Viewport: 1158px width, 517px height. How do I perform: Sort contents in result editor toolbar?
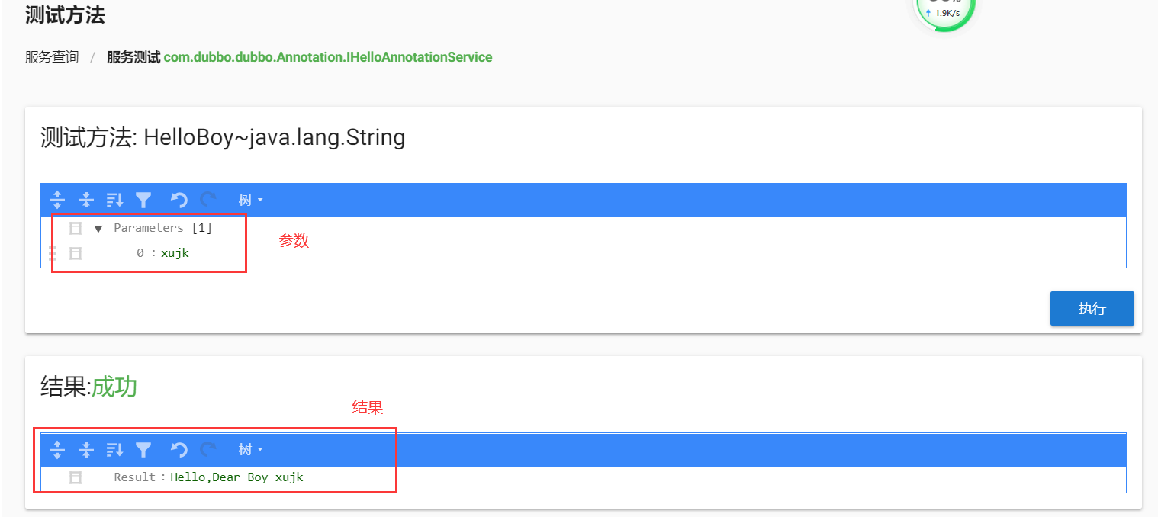coord(114,449)
